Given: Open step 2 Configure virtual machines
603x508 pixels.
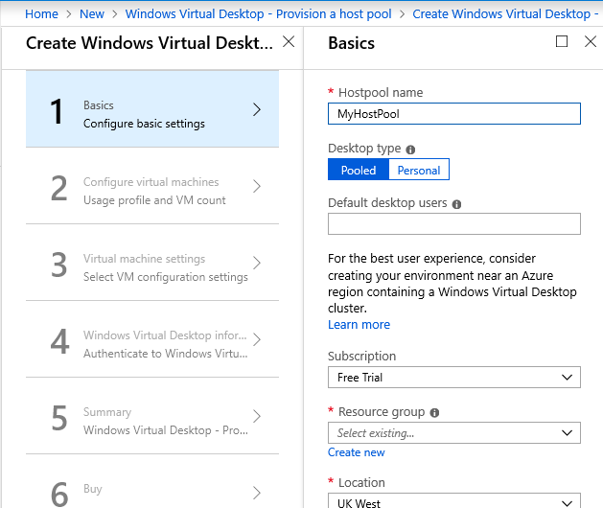Looking at the screenshot, I should pyautogui.click(x=152, y=186).
